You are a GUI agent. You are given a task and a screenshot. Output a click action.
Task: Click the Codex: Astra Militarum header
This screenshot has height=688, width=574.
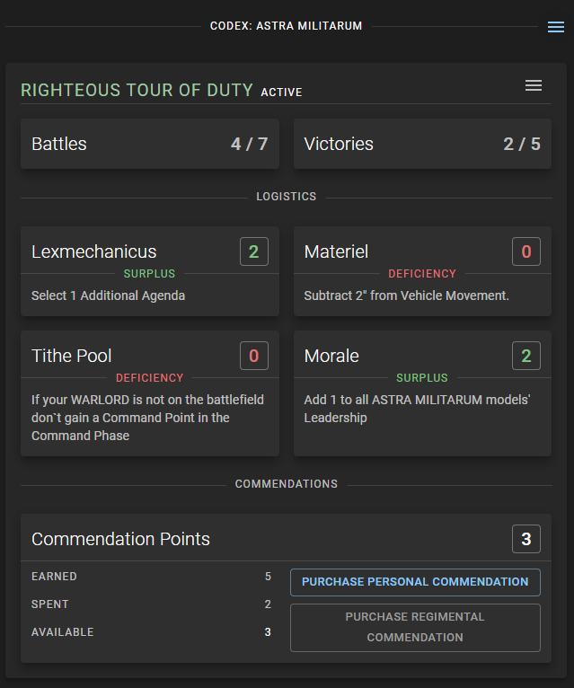tap(286, 27)
